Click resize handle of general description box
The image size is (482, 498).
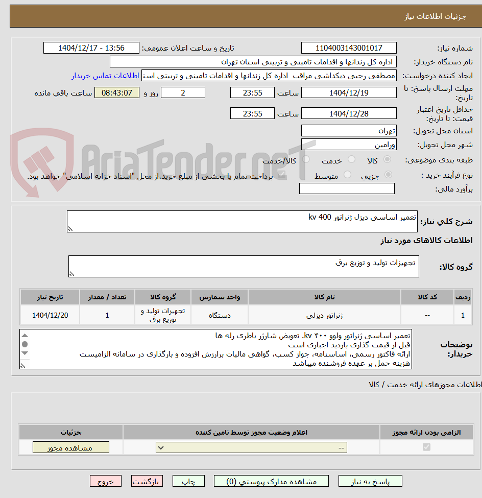pyautogui.click(x=70, y=229)
